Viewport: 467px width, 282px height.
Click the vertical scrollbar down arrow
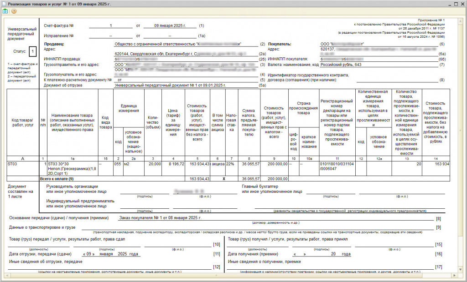[462, 269]
